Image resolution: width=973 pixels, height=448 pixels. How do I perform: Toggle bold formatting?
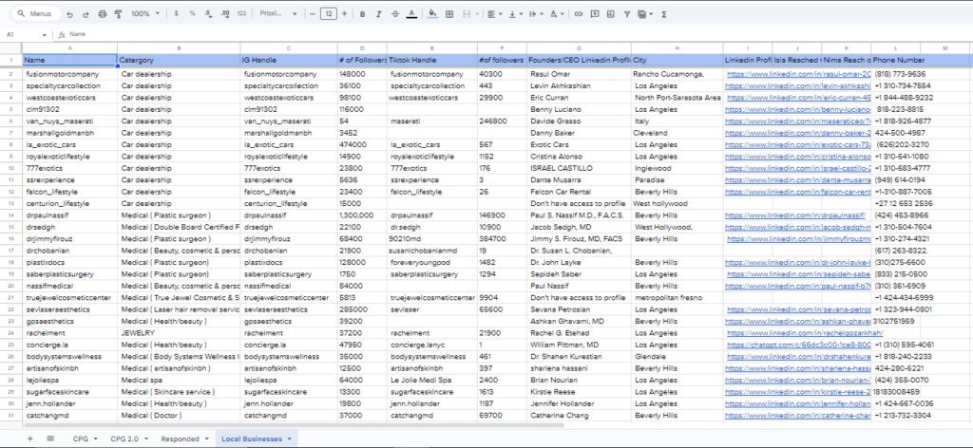tap(362, 13)
